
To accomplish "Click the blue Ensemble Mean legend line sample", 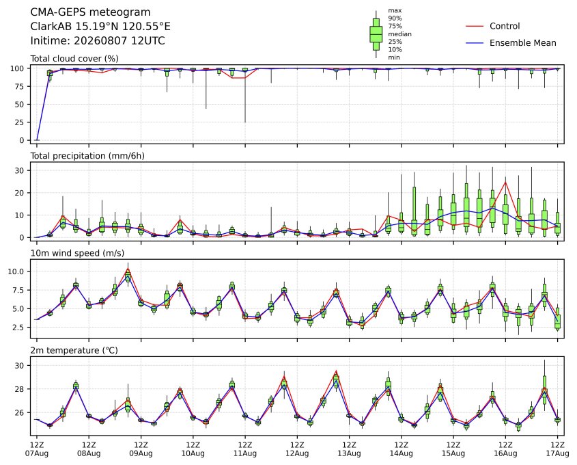I will (475, 43).
